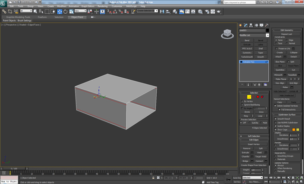Choose SubObj preview selection radio
This screenshot has width=304, height=184.
(249, 123)
